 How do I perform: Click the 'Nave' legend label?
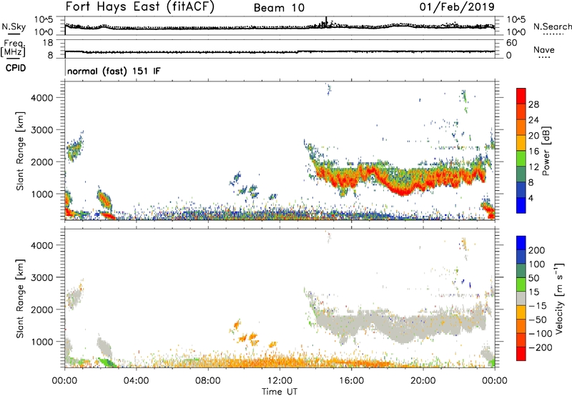tap(543, 50)
